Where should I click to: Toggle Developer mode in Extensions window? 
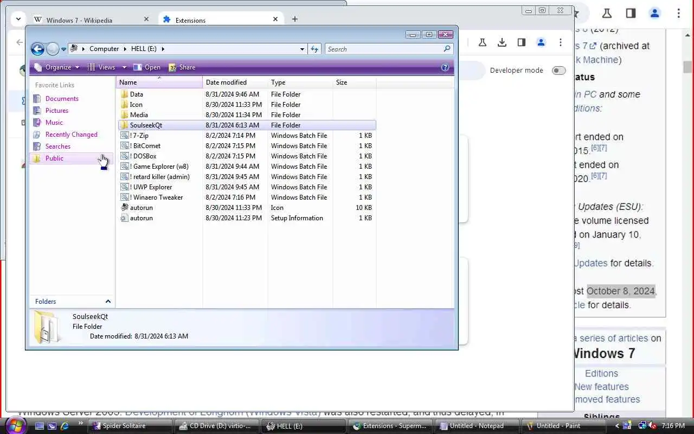pos(558,71)
